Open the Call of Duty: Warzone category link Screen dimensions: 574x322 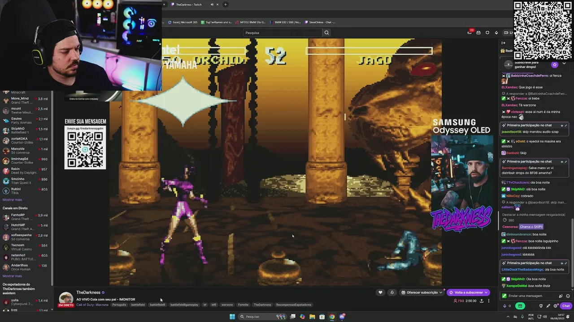[92, 305]
